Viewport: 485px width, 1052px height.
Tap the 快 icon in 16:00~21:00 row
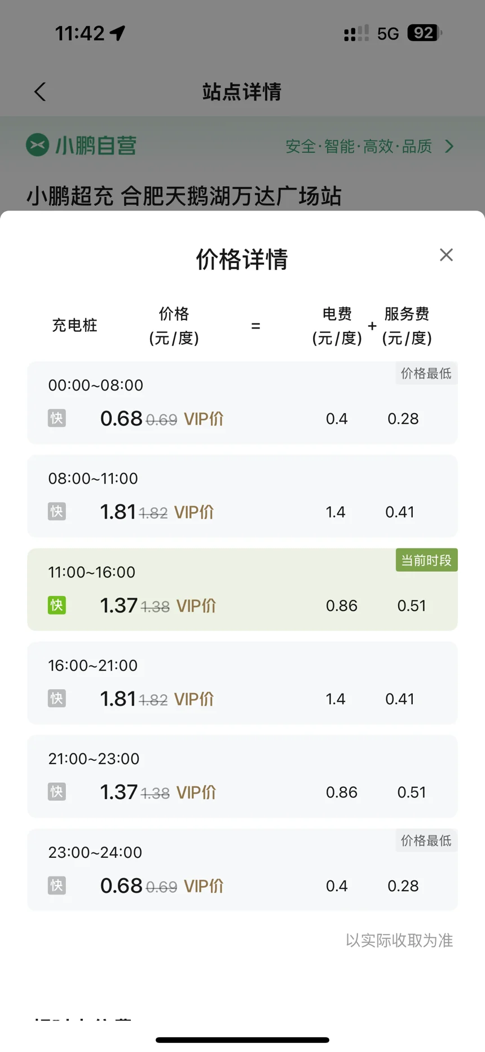57,699
